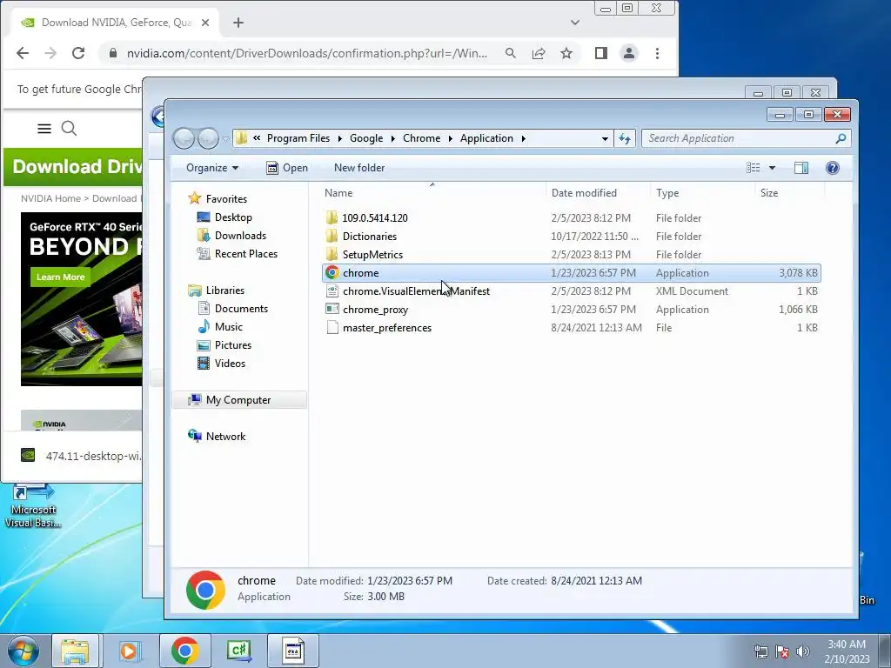Click the change view icon
Screen dimensions: 891x668
click(753, 168)
